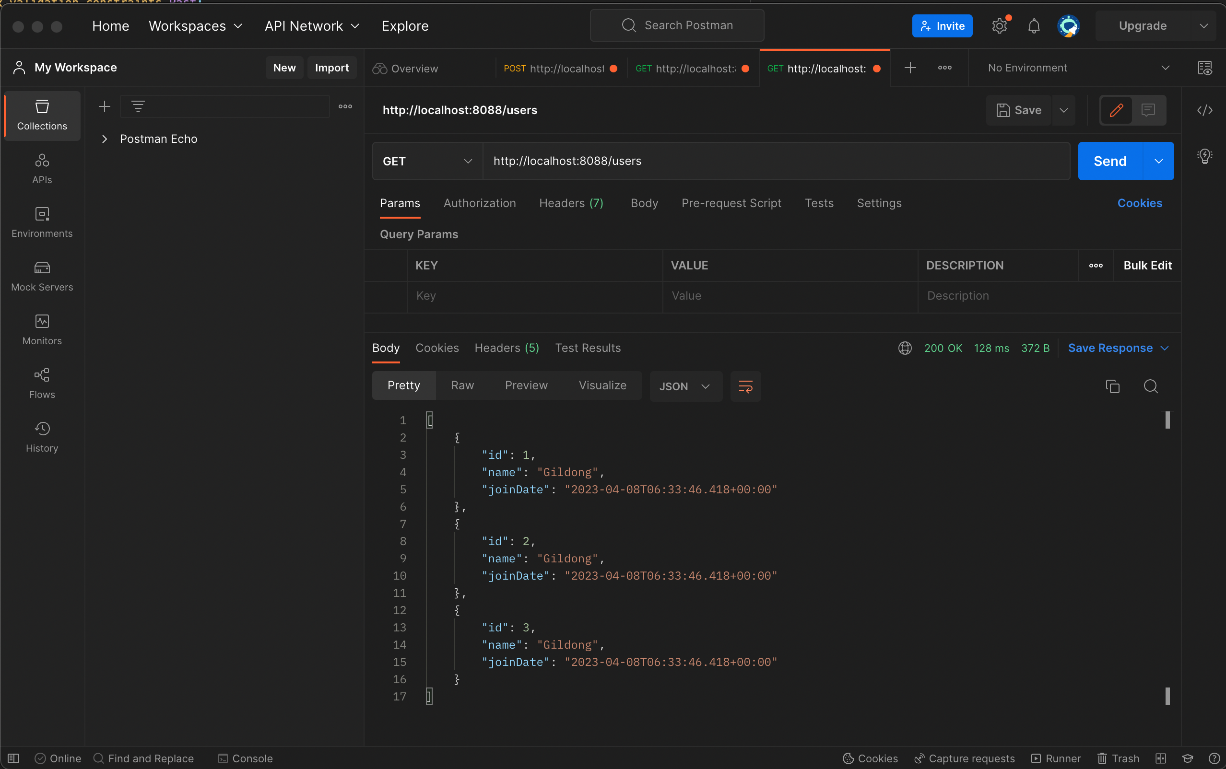The width and height of the screenshot is (1226, 769).
Task: Create new collection with plus icon
Action: click(x=104, y=106)
